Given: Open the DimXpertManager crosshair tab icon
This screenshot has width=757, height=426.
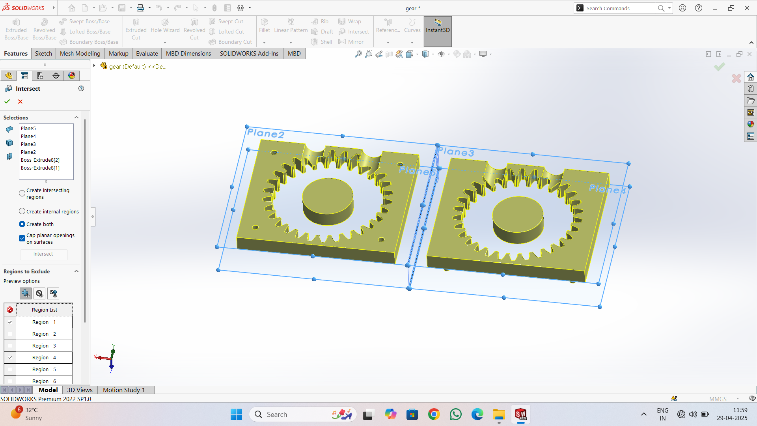Looking at the screenshot, I should (x=56, y=76).
